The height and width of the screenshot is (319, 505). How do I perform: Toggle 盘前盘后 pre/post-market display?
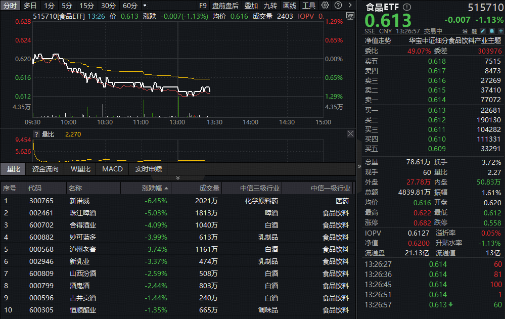225,6
